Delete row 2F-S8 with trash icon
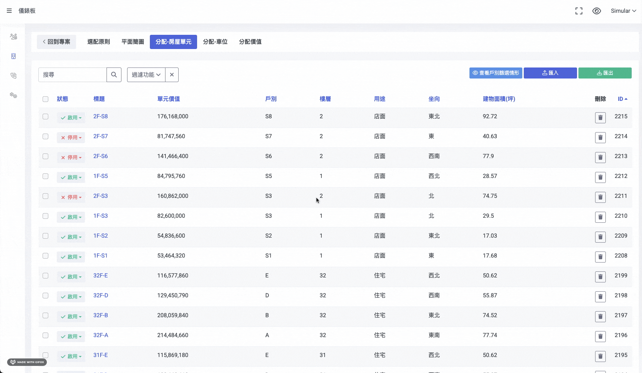The height and width of the screenshot is (373, 642). 600,118
